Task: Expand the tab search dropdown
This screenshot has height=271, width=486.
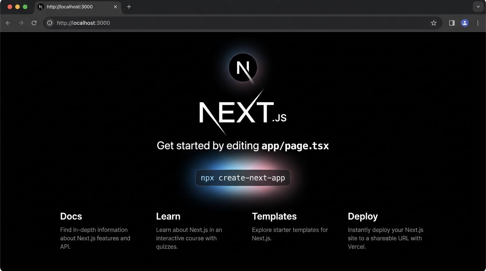Action: click(x=478, y=7)
